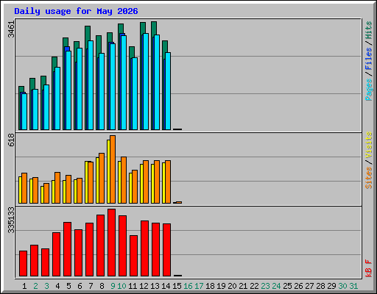The width and height of the screenshot is (377, 294).
Task: Click day 28 on the x-axis
Action: [320, 286]
